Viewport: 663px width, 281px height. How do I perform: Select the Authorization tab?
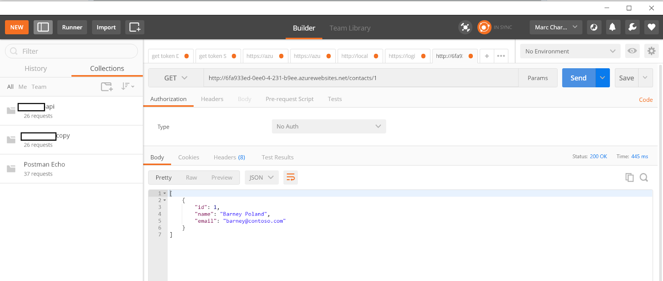tap(168, 99)
